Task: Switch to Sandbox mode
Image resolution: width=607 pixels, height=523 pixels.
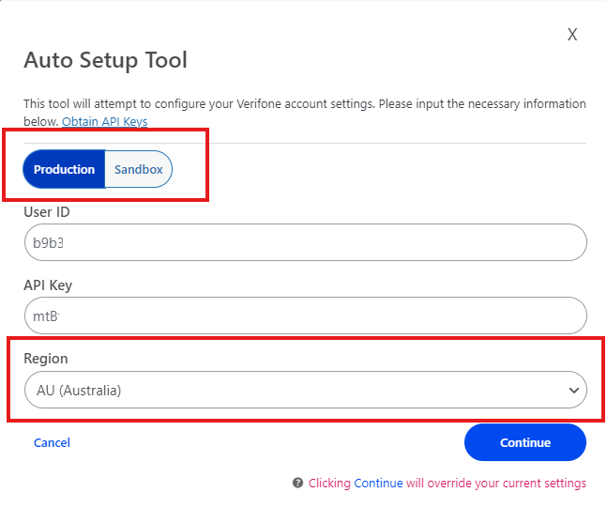Action: tap(139, 170)
